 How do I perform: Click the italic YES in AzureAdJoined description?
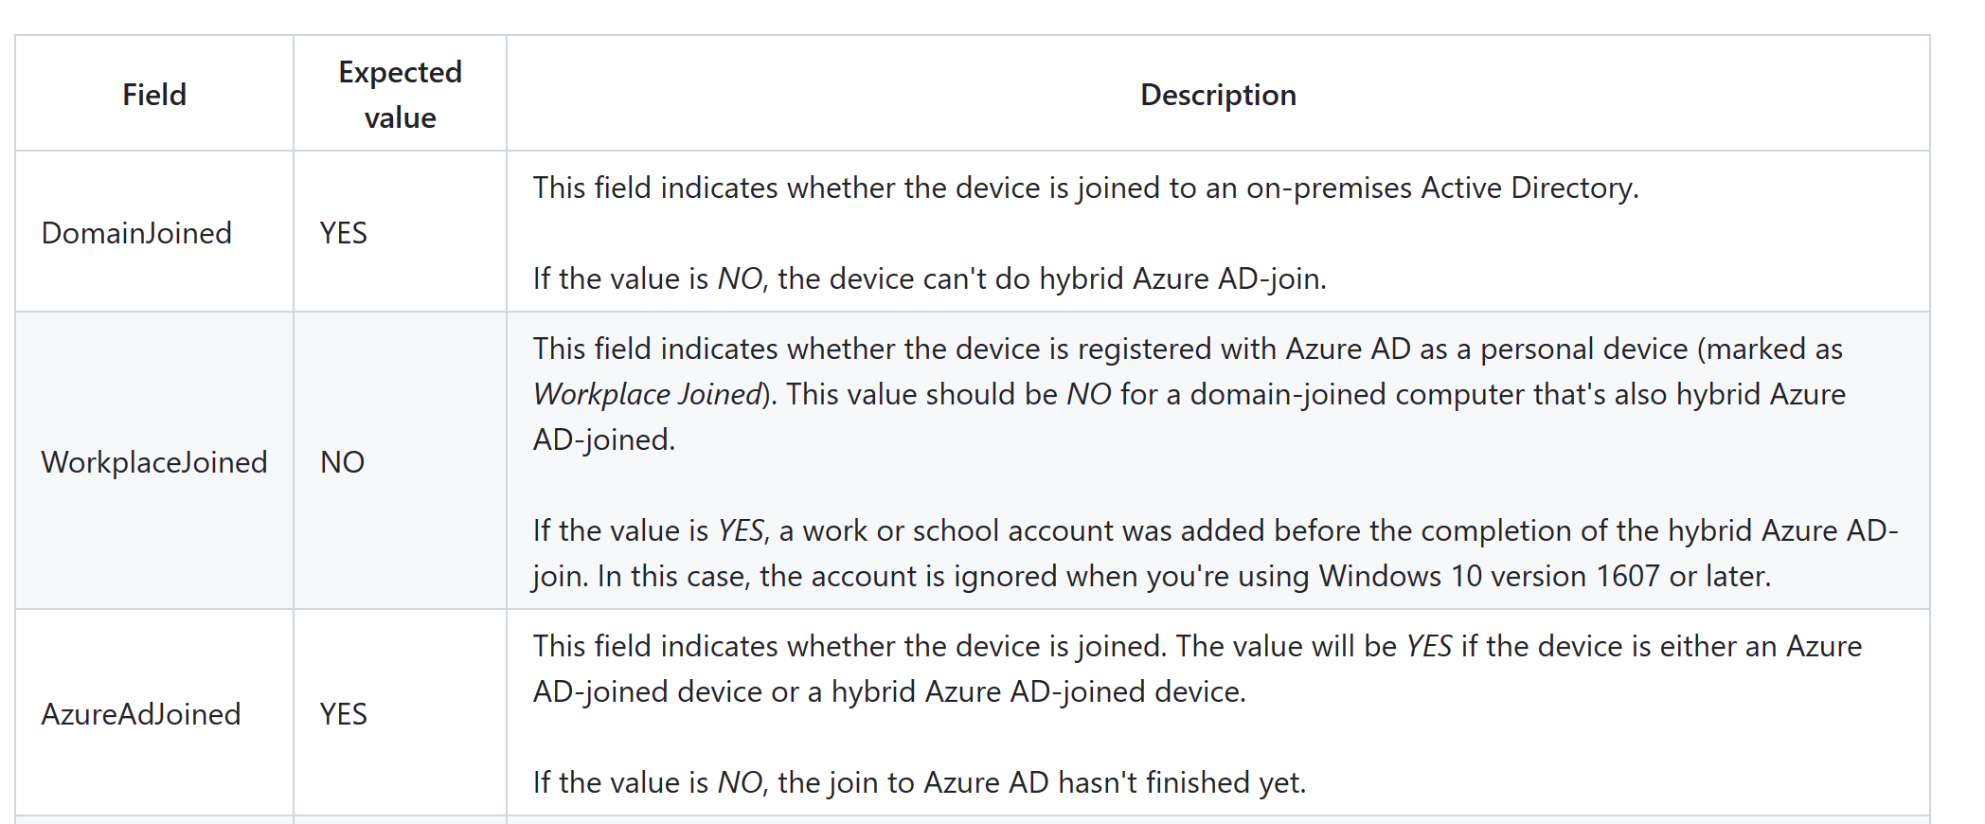point(1429,646)
